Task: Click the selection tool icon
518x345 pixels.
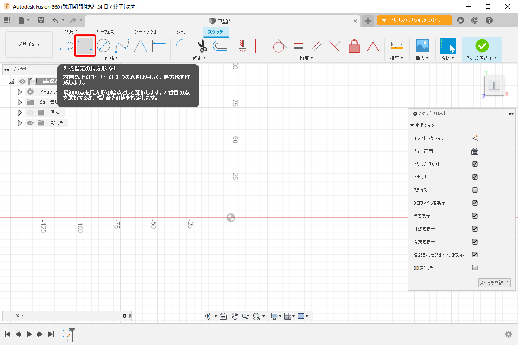Action: 448,45
